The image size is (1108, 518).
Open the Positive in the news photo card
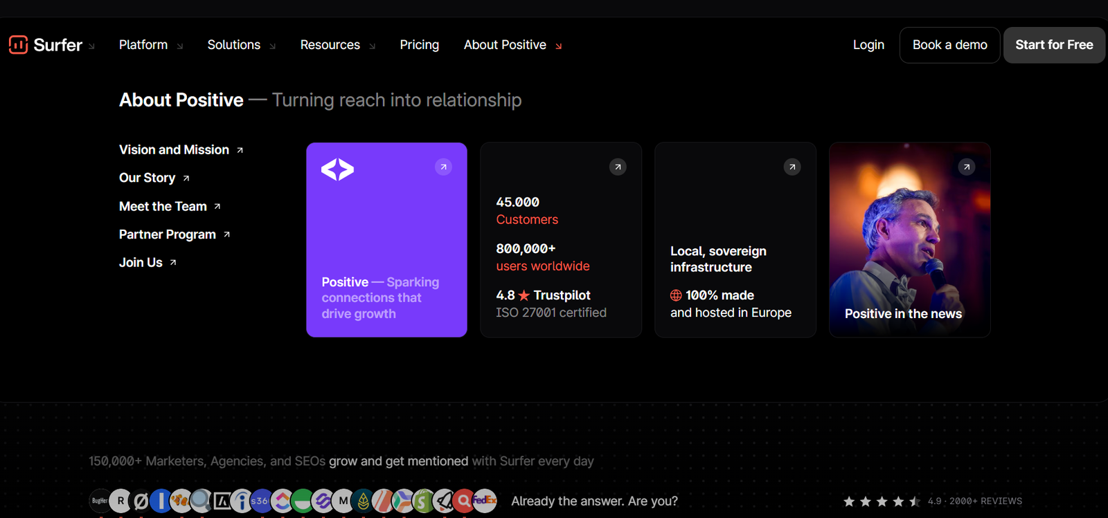pyautogui.click(x=910, y=240)
